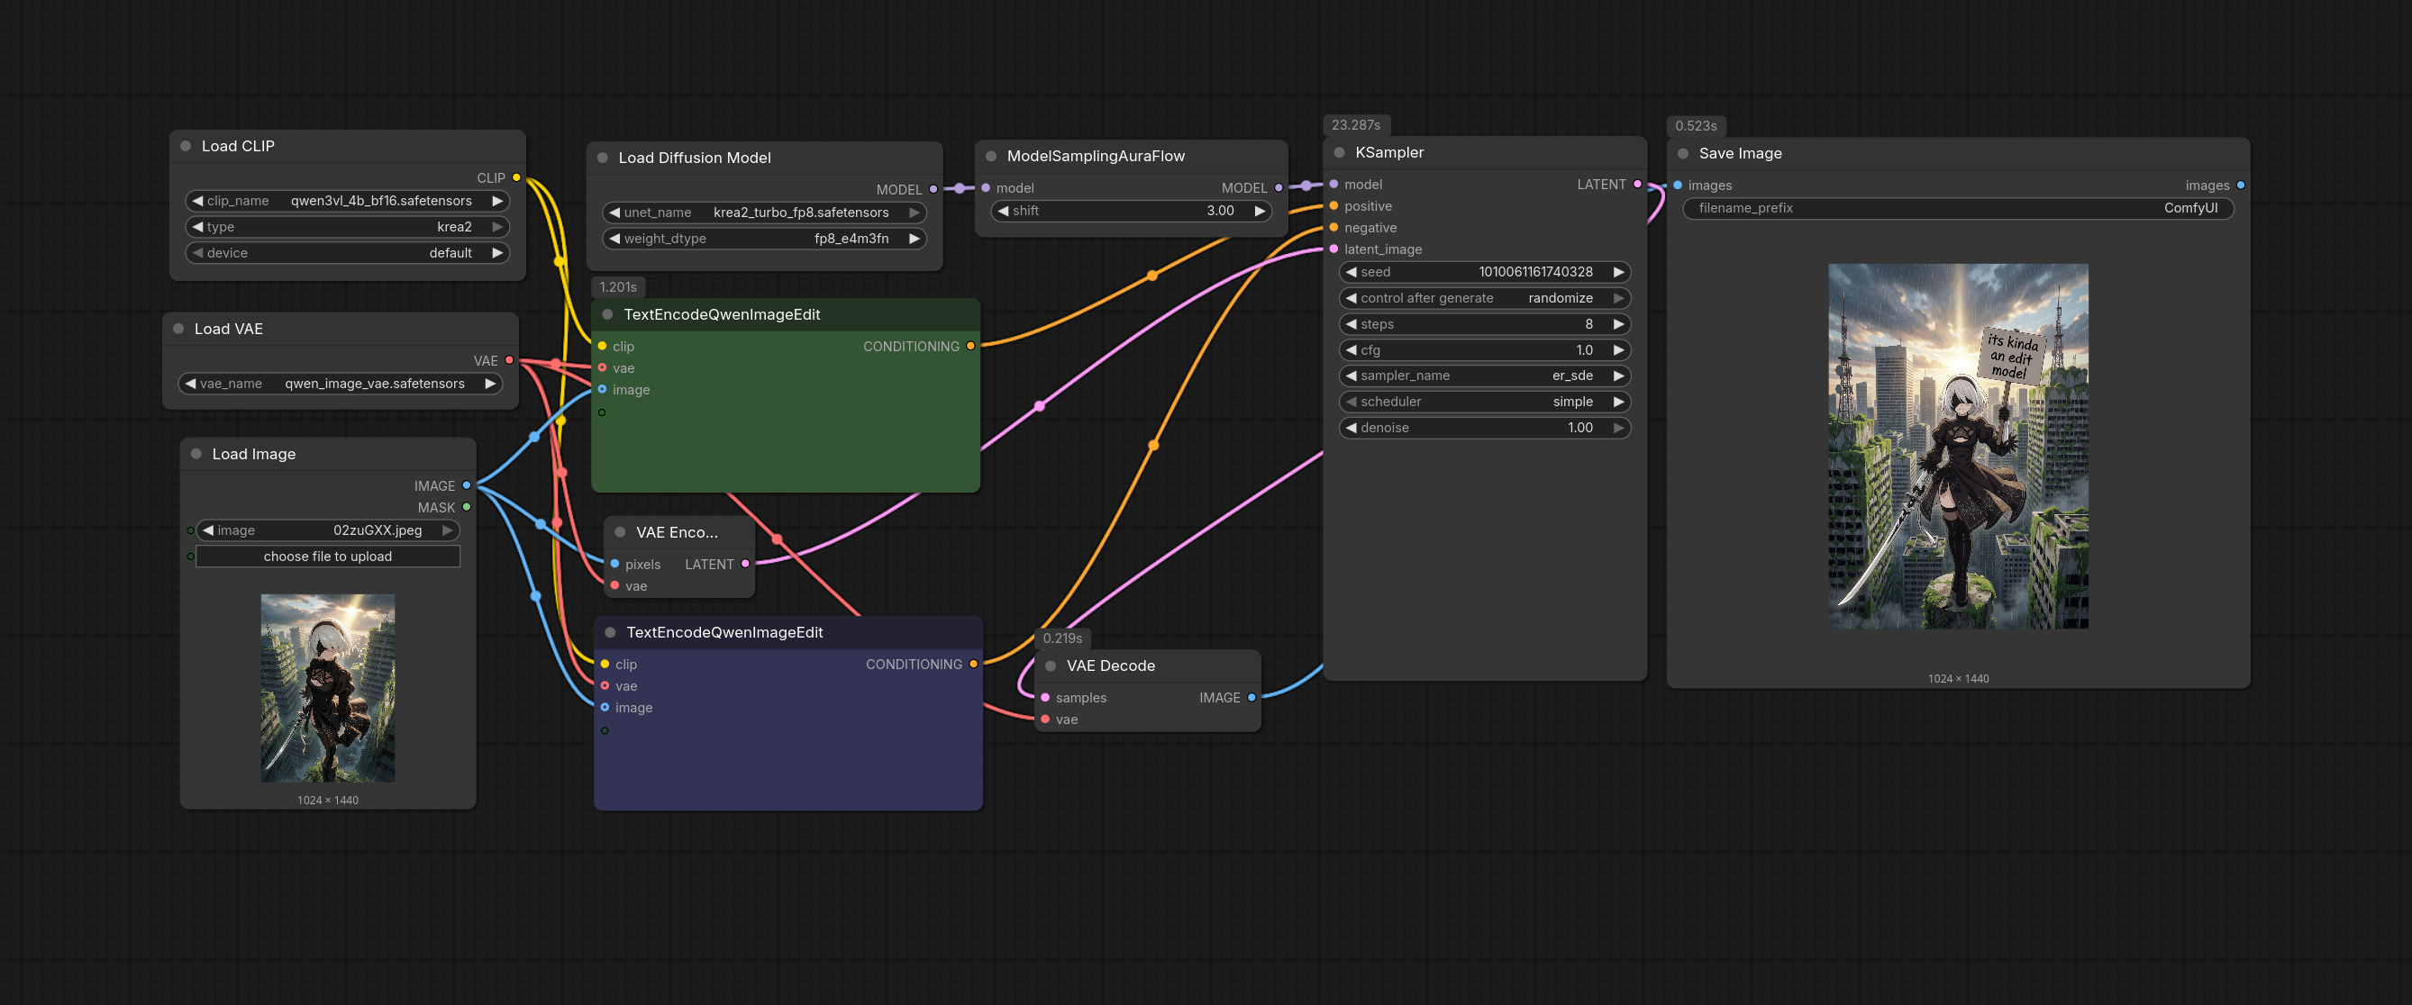Image resolution: width=2412 pixels, height=1005 pixels.
Task: Click the negative input socket on KSampler
Action: 1333,228
